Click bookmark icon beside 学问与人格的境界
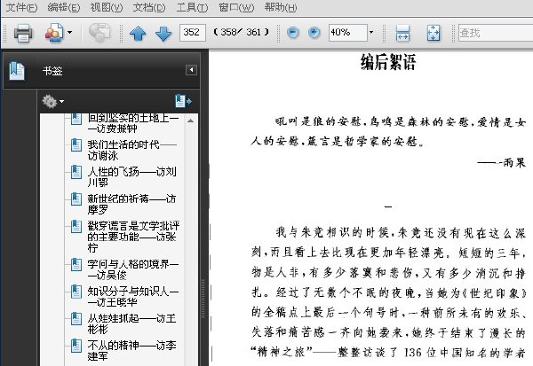Viewport: 533px width, 366px height. coord(76,265)
